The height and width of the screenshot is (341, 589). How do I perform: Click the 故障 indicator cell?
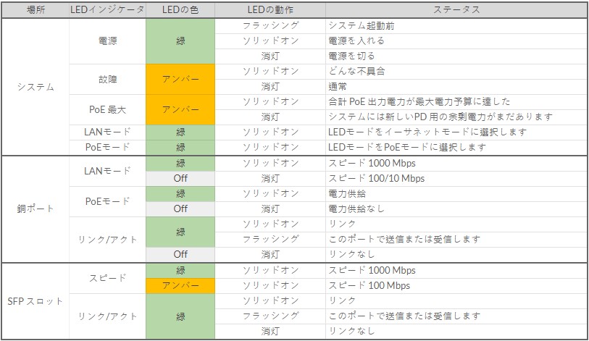(107, 79)
